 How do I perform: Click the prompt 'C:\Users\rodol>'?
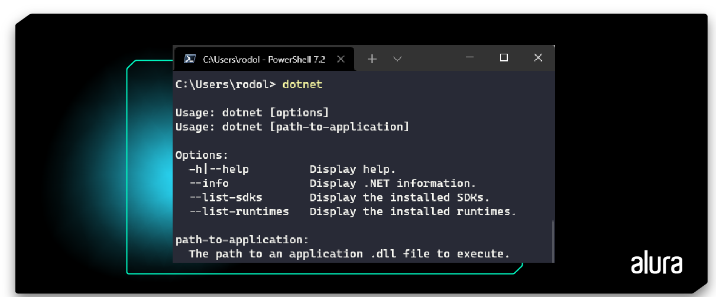point(226,84)
